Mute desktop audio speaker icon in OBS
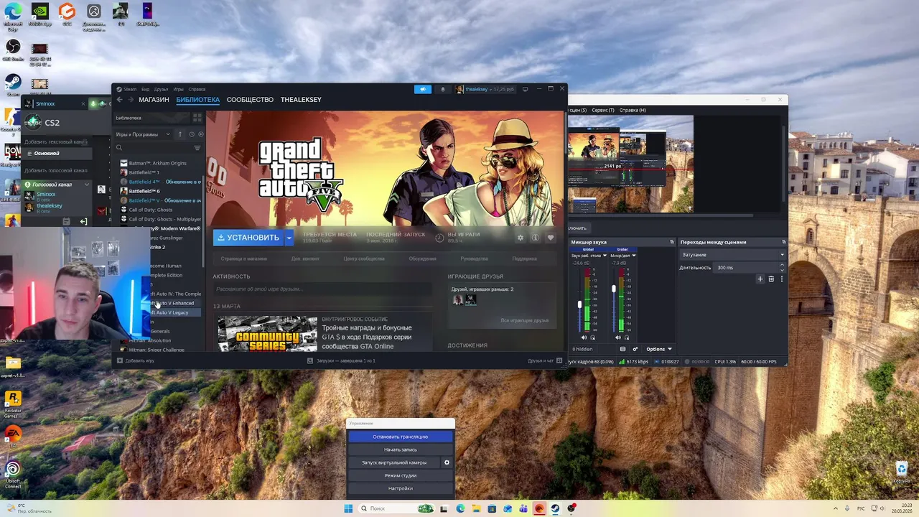 [584, 337]
